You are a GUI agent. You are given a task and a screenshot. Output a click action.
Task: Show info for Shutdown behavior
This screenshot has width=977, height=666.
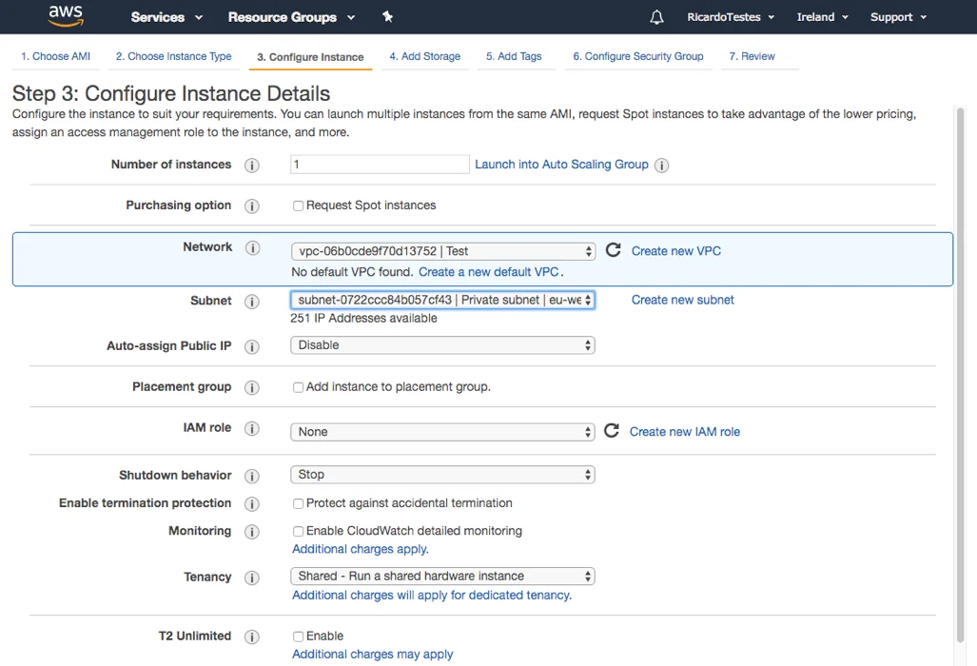tap(252, 476)
